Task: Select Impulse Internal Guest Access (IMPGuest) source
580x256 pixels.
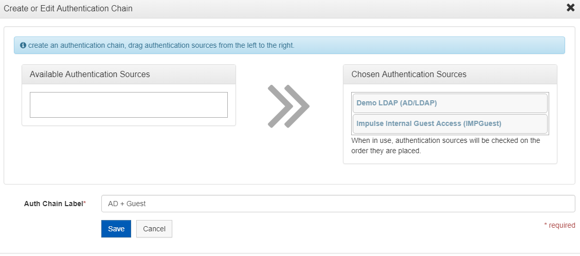Action: click(x=450, y=124)
